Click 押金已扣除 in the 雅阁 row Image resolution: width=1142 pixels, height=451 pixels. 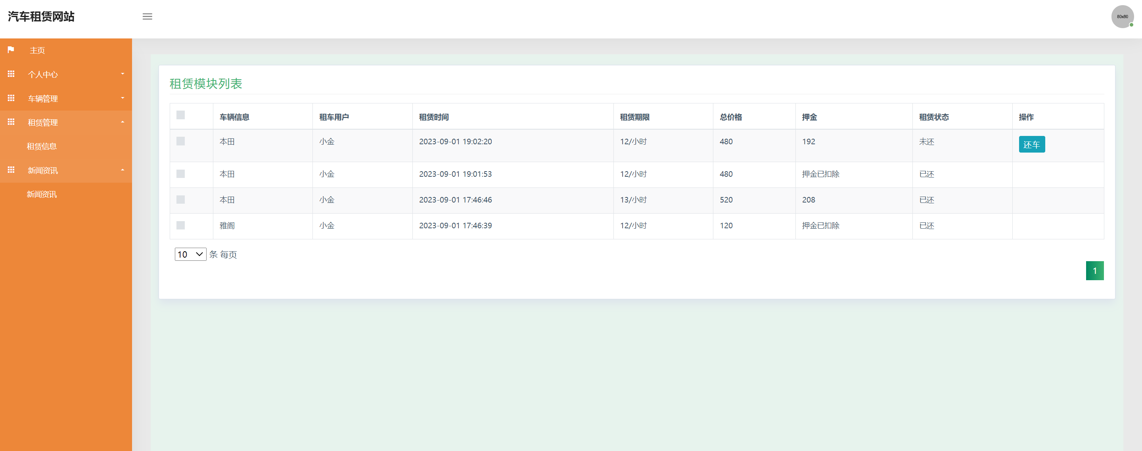click(820, 226)
